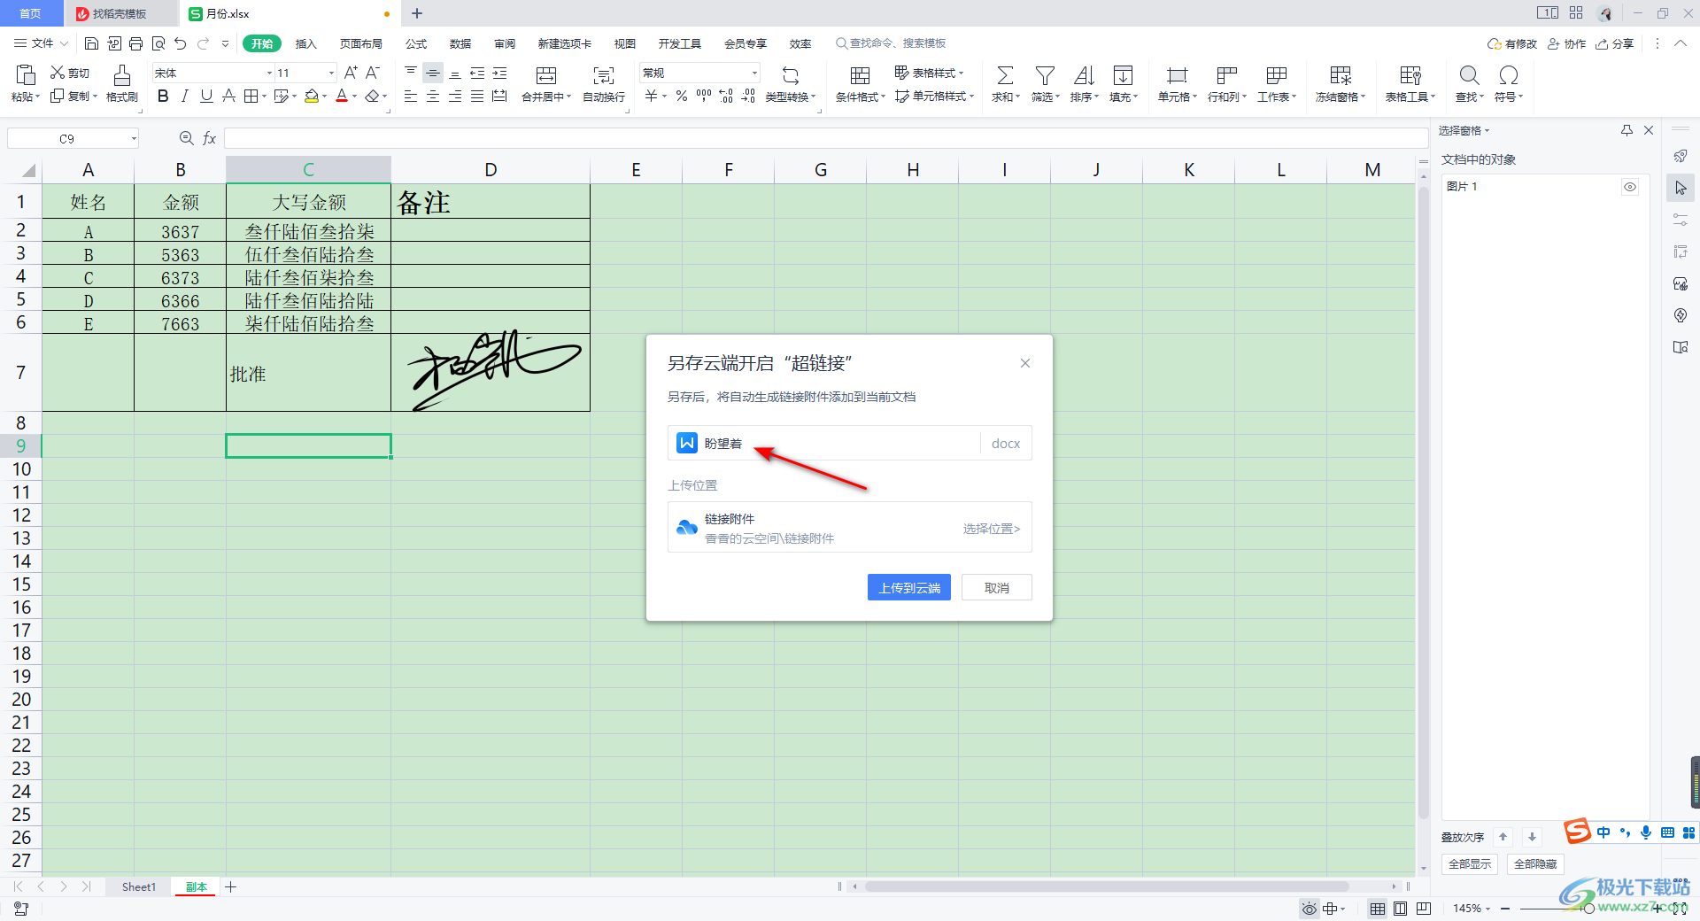Open the 文件 menu dropdown
This screenshot has width=1700, height=921.
point(41,43)
